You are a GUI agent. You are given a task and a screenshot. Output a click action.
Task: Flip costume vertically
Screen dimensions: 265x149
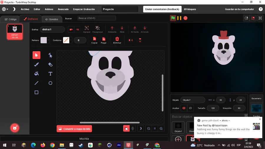pos(140,40)
